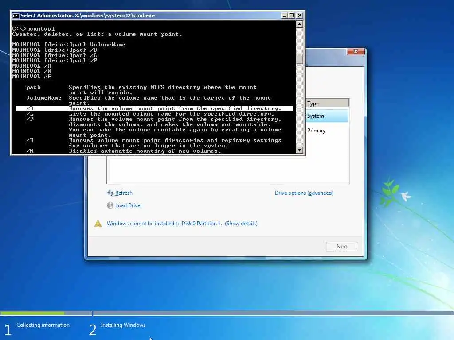This screenshot has width=454, height=340.
Task: Click the highlighted /D option line
Action: (154, 108)
